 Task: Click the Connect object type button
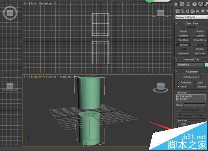click(200, 36)
